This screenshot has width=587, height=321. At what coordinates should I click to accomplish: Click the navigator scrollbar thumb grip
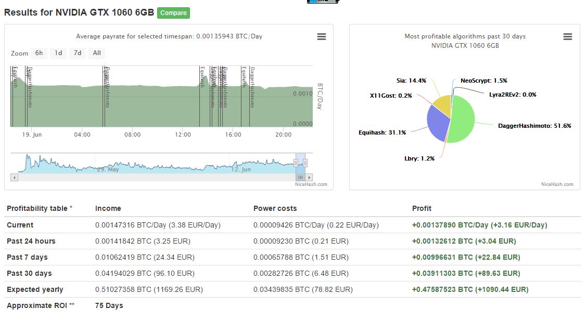pyautogui.click(x=300, y=177)
